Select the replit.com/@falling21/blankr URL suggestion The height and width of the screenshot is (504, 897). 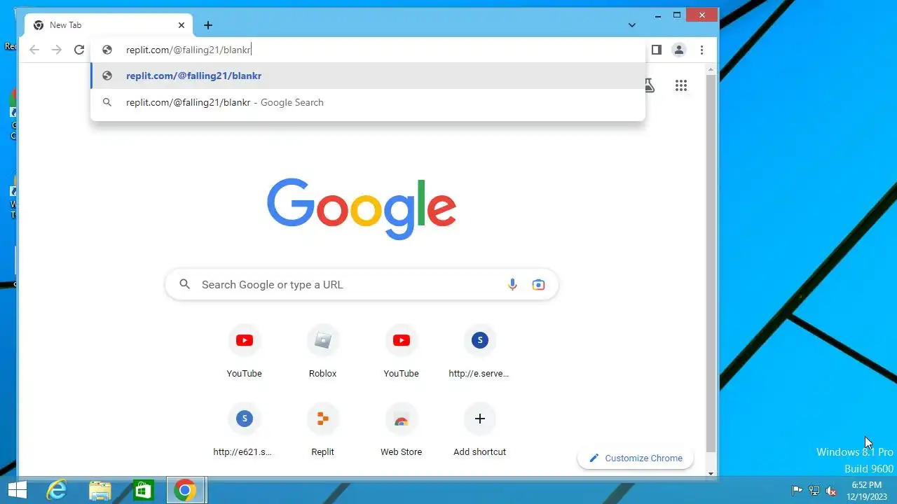[368, 76]
